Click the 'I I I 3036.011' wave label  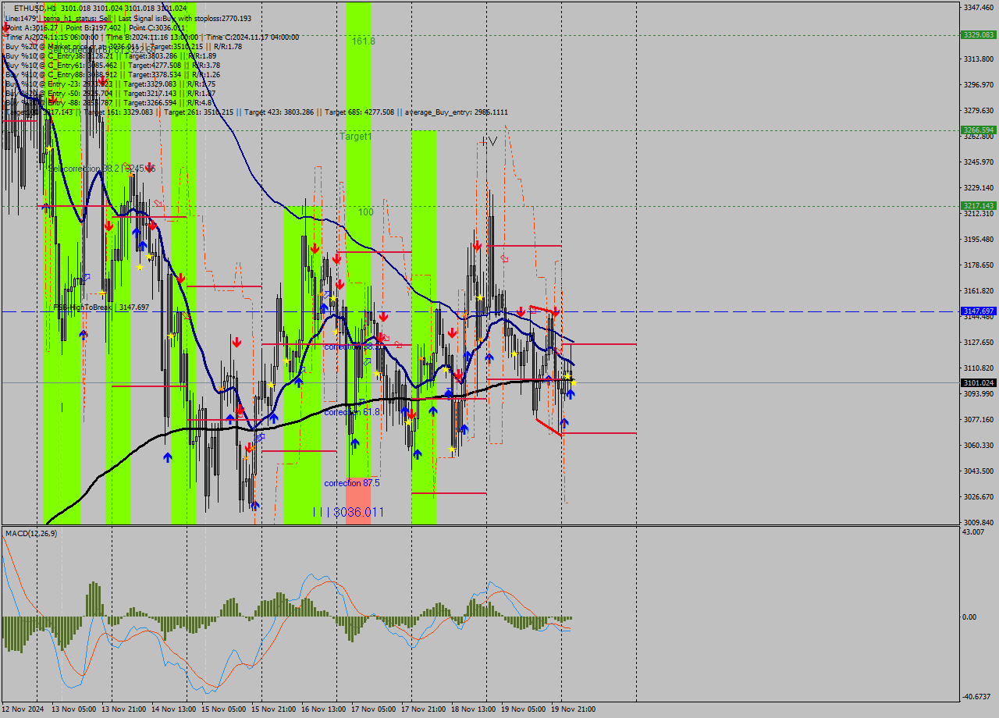(348, 512)
